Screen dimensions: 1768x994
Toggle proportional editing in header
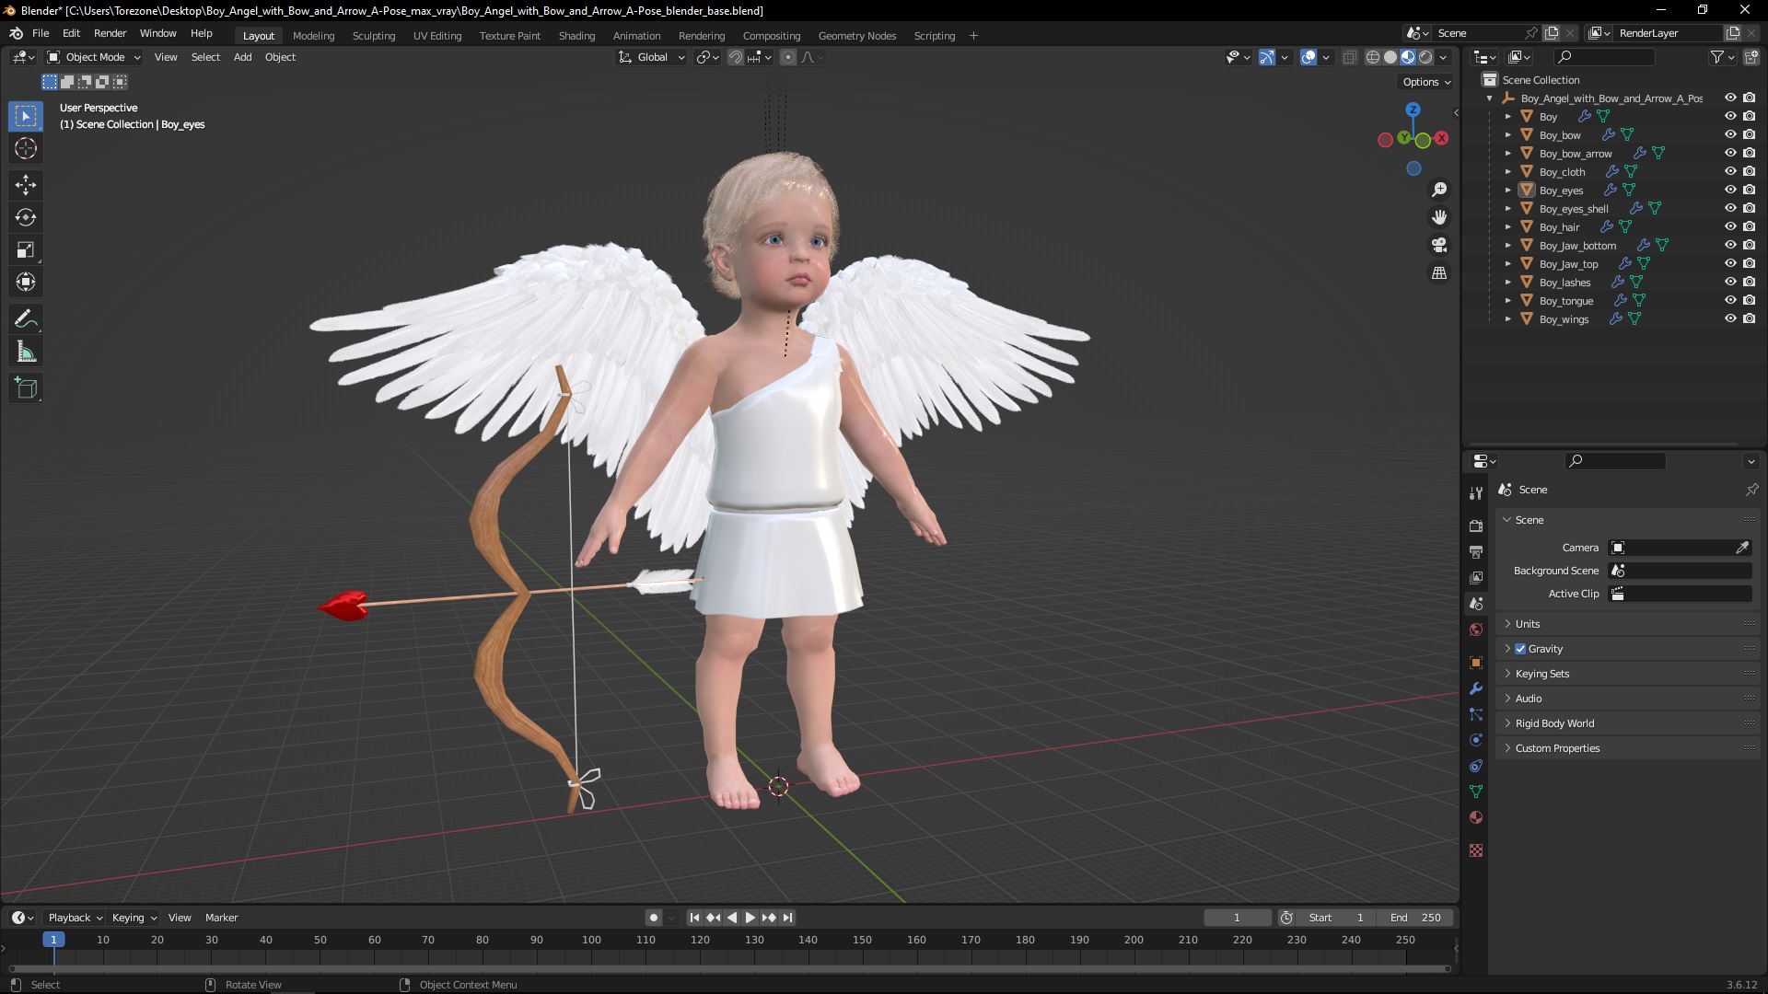(x=788, y=57)
